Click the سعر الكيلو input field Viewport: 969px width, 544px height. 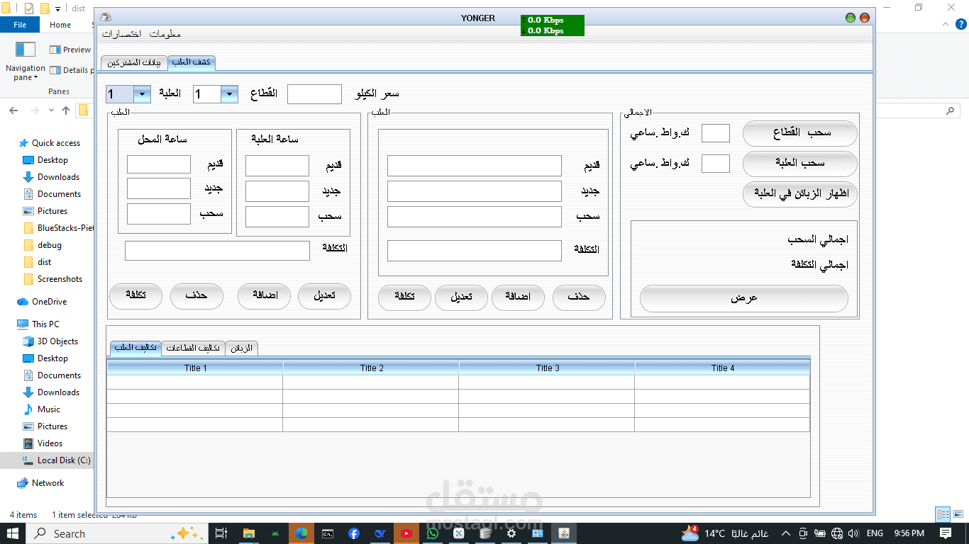pyautogui.click(x=314, y=94)
